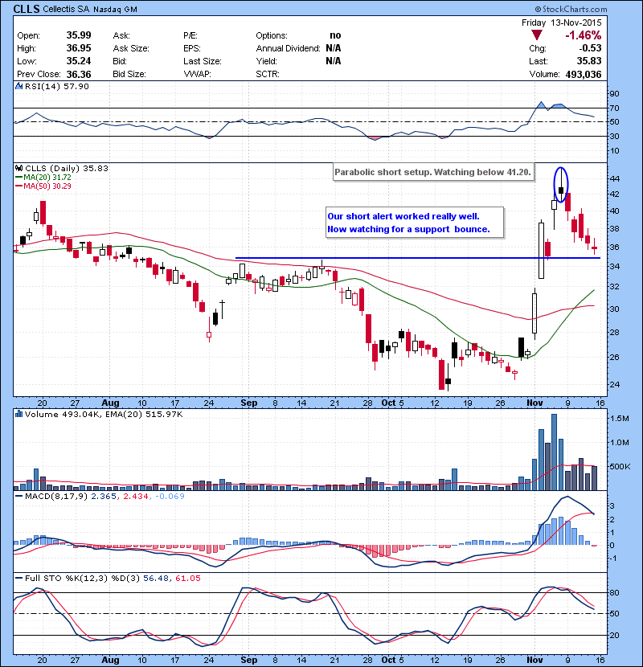The height and width of the screenshot is (667, 643).
Task: Click the RSI(14) indicator icon
Action: [x=18, y=86]
